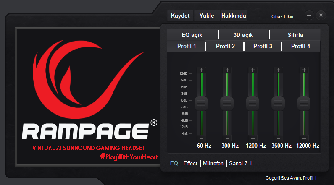The image size is (334, 185).
Task: Switch to Profil 2
Action: pyautogui.click(x=225, y=47)
